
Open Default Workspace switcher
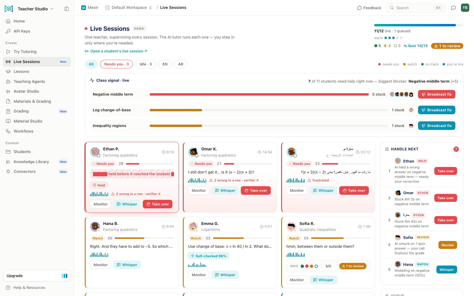129,8
